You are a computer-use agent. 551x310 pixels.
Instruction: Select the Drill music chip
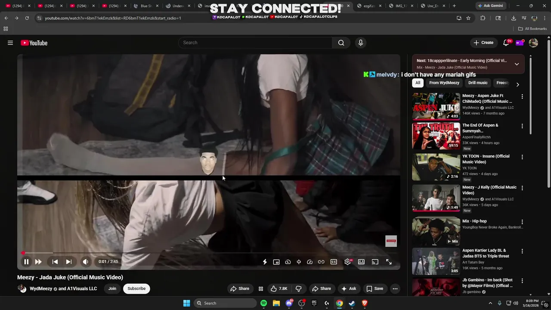click(x=478, y=83)
